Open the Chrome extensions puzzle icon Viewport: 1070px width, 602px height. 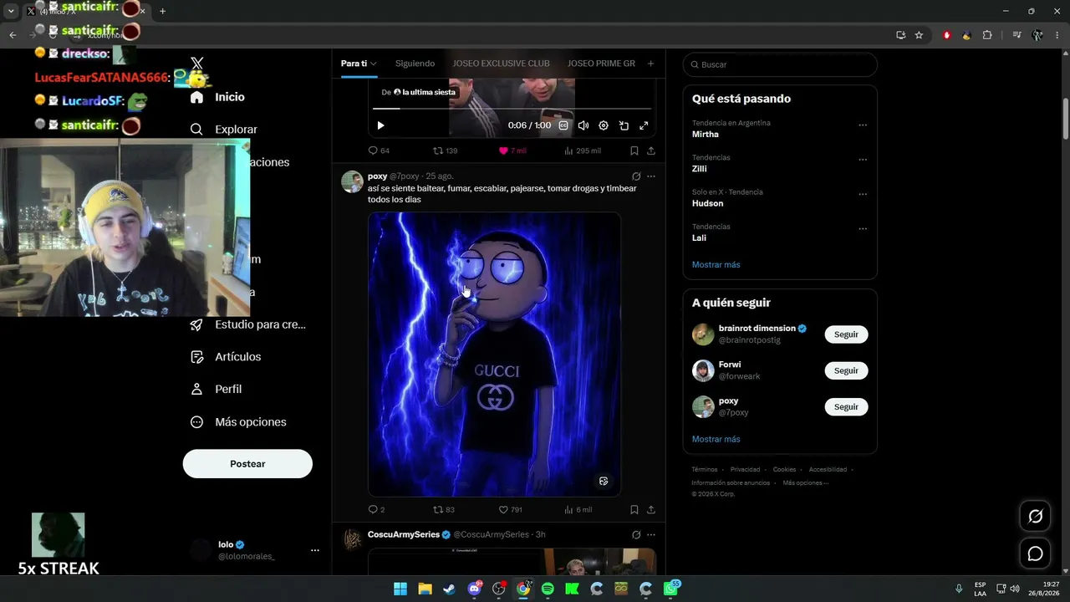click(x=987, y=35)
